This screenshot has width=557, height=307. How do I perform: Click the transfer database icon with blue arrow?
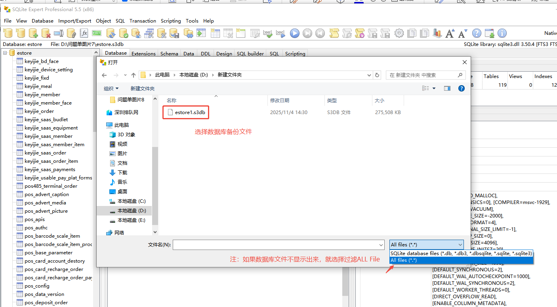(189, 33)
